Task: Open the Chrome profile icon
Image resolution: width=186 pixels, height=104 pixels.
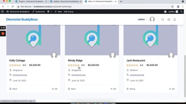Action: 178,6
